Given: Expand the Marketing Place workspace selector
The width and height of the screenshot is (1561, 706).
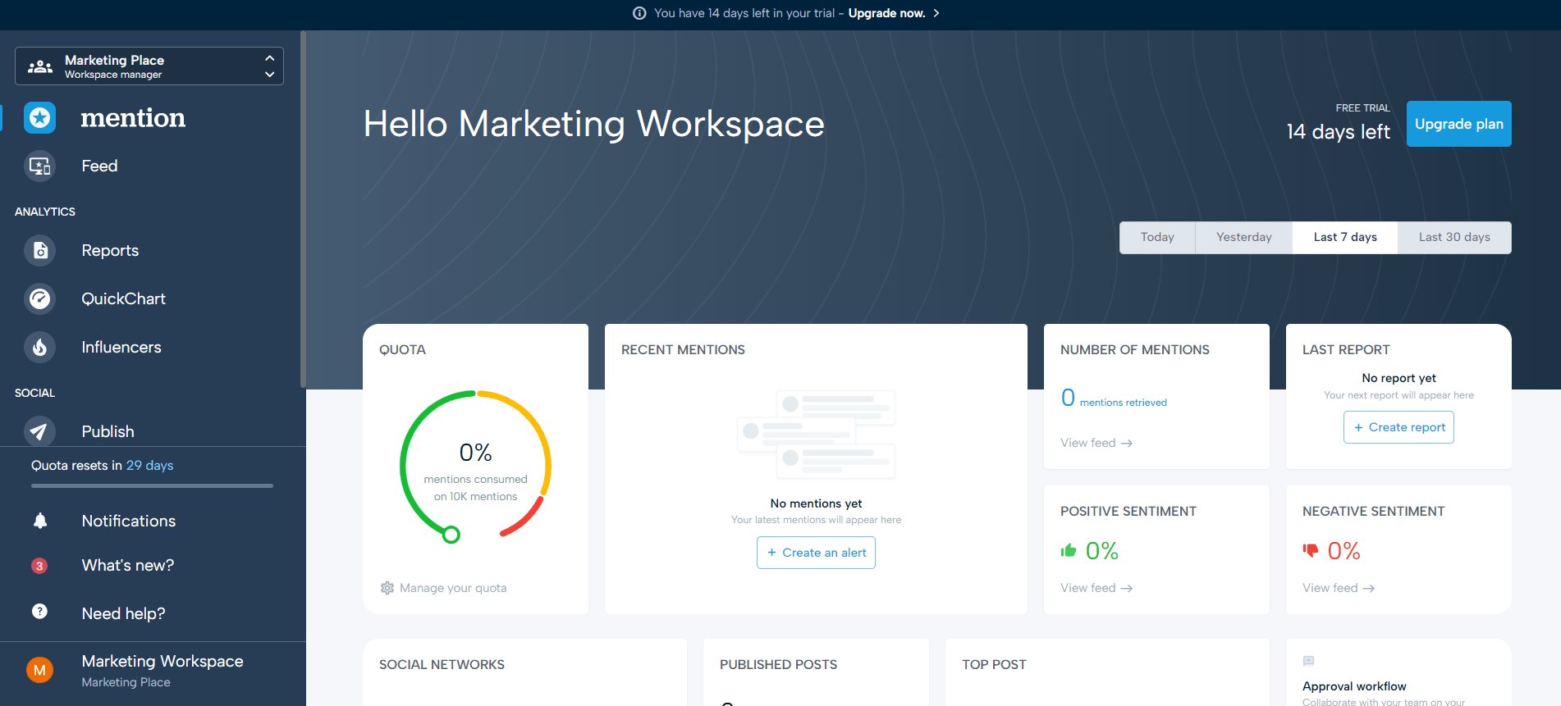Looking at the screenshot, I should (149, 66).
